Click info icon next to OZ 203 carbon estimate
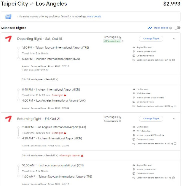Image resolution: width=182 pixels, height=186 pixels. [175, 144]
